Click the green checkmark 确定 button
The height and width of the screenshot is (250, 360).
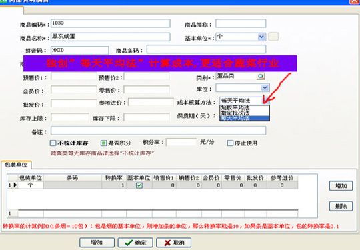pos(135,243)
